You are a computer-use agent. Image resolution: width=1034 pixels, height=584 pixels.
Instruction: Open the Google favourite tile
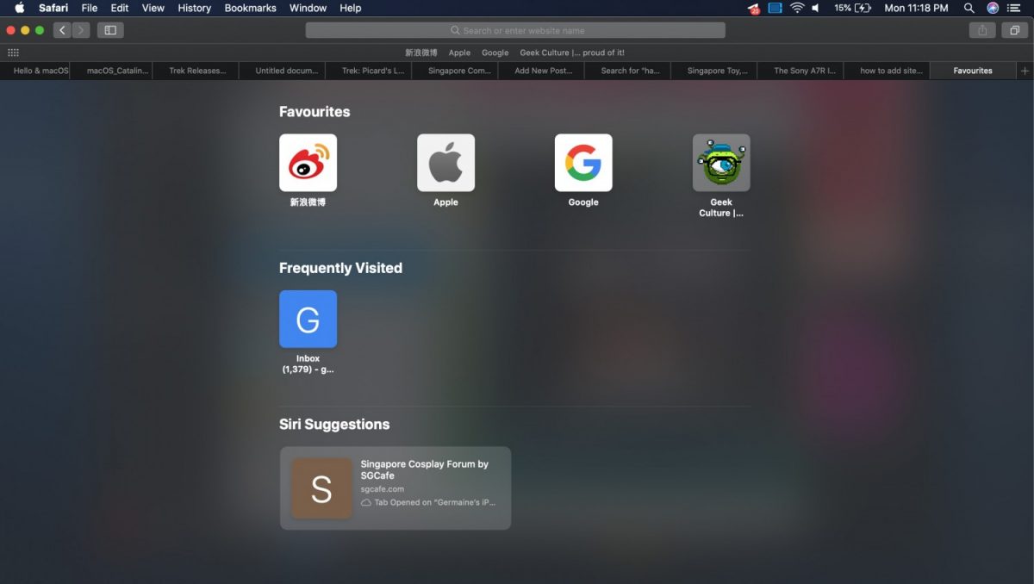coord(583,163)
